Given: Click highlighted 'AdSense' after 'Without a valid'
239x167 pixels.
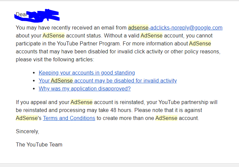Looking at the screenshot, I should click(151, 36).
